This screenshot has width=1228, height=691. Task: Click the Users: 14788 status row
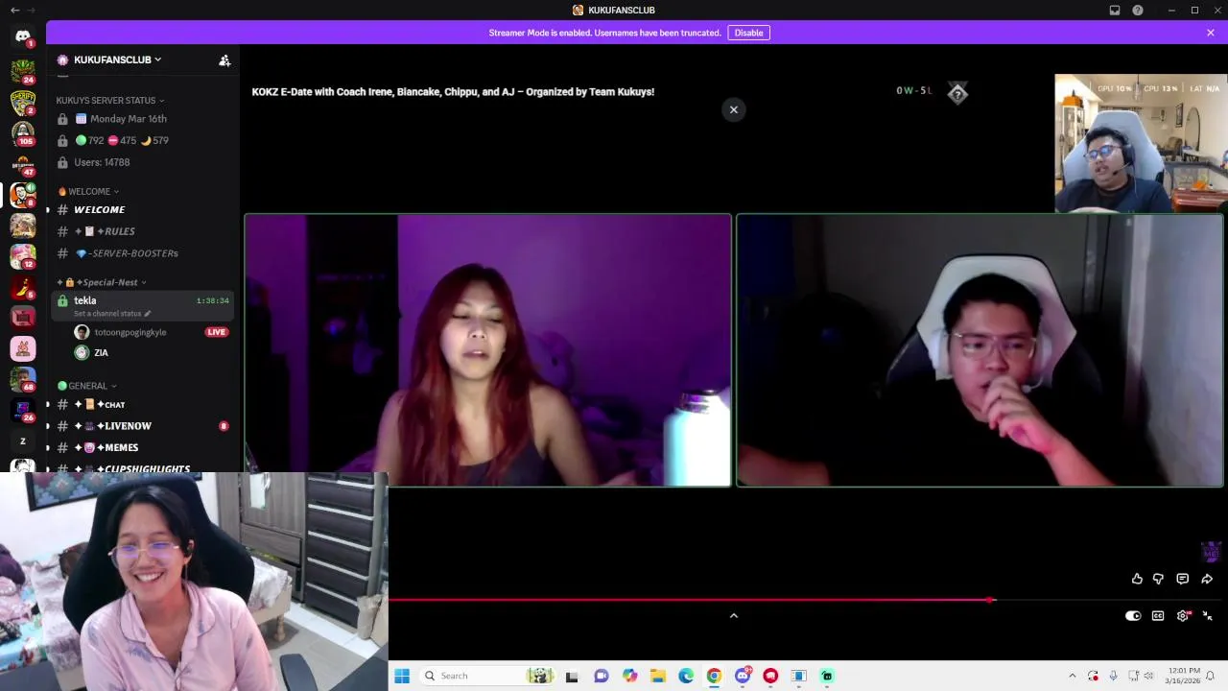coord(102,162)
